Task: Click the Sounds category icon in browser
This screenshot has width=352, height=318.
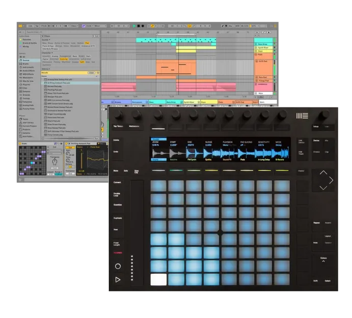Action: [x=20, y=60]
